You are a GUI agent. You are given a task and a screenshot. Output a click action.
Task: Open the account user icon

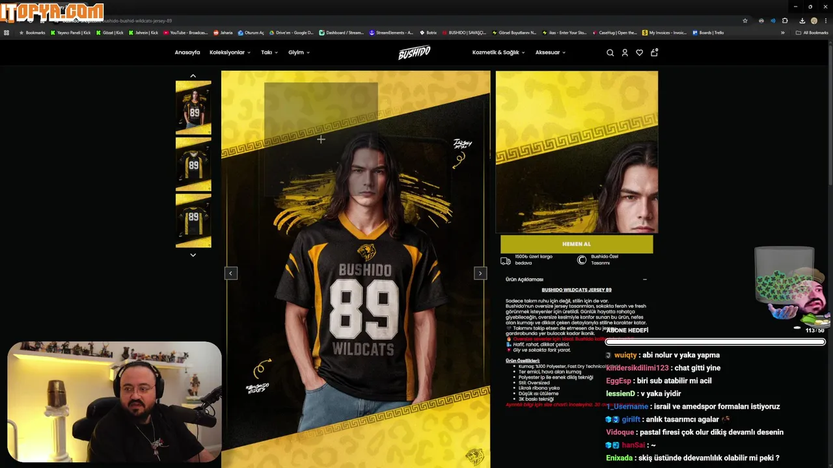[x=625, y=53]
